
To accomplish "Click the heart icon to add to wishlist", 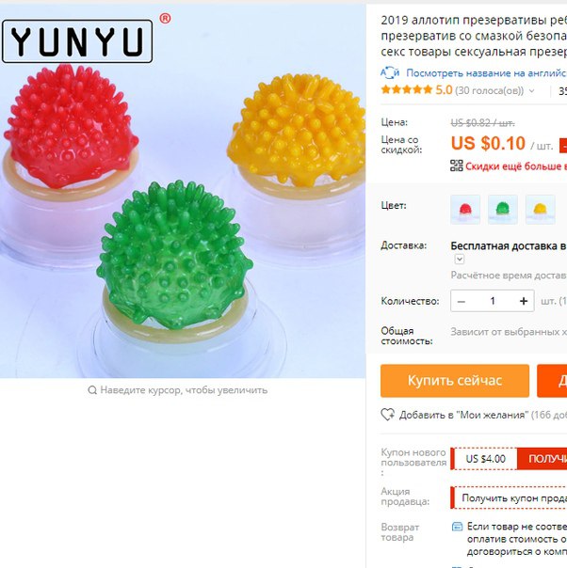I will 387,415.
